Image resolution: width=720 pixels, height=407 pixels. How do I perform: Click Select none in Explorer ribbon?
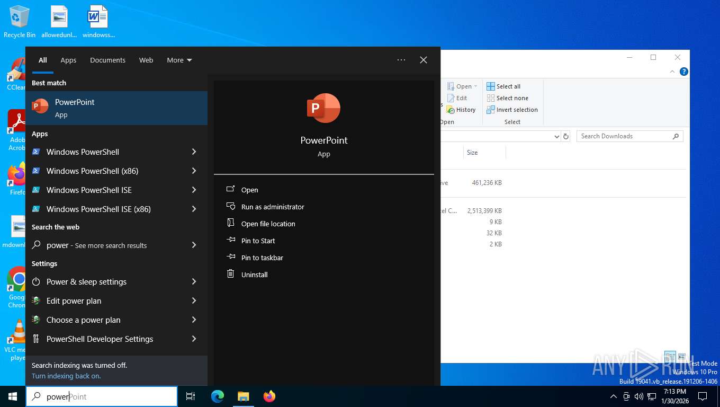point(507,98)
